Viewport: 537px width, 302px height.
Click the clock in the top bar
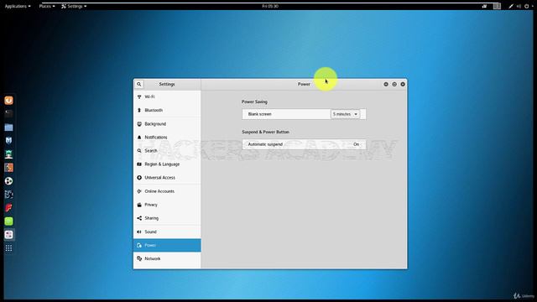click(270, 6)
